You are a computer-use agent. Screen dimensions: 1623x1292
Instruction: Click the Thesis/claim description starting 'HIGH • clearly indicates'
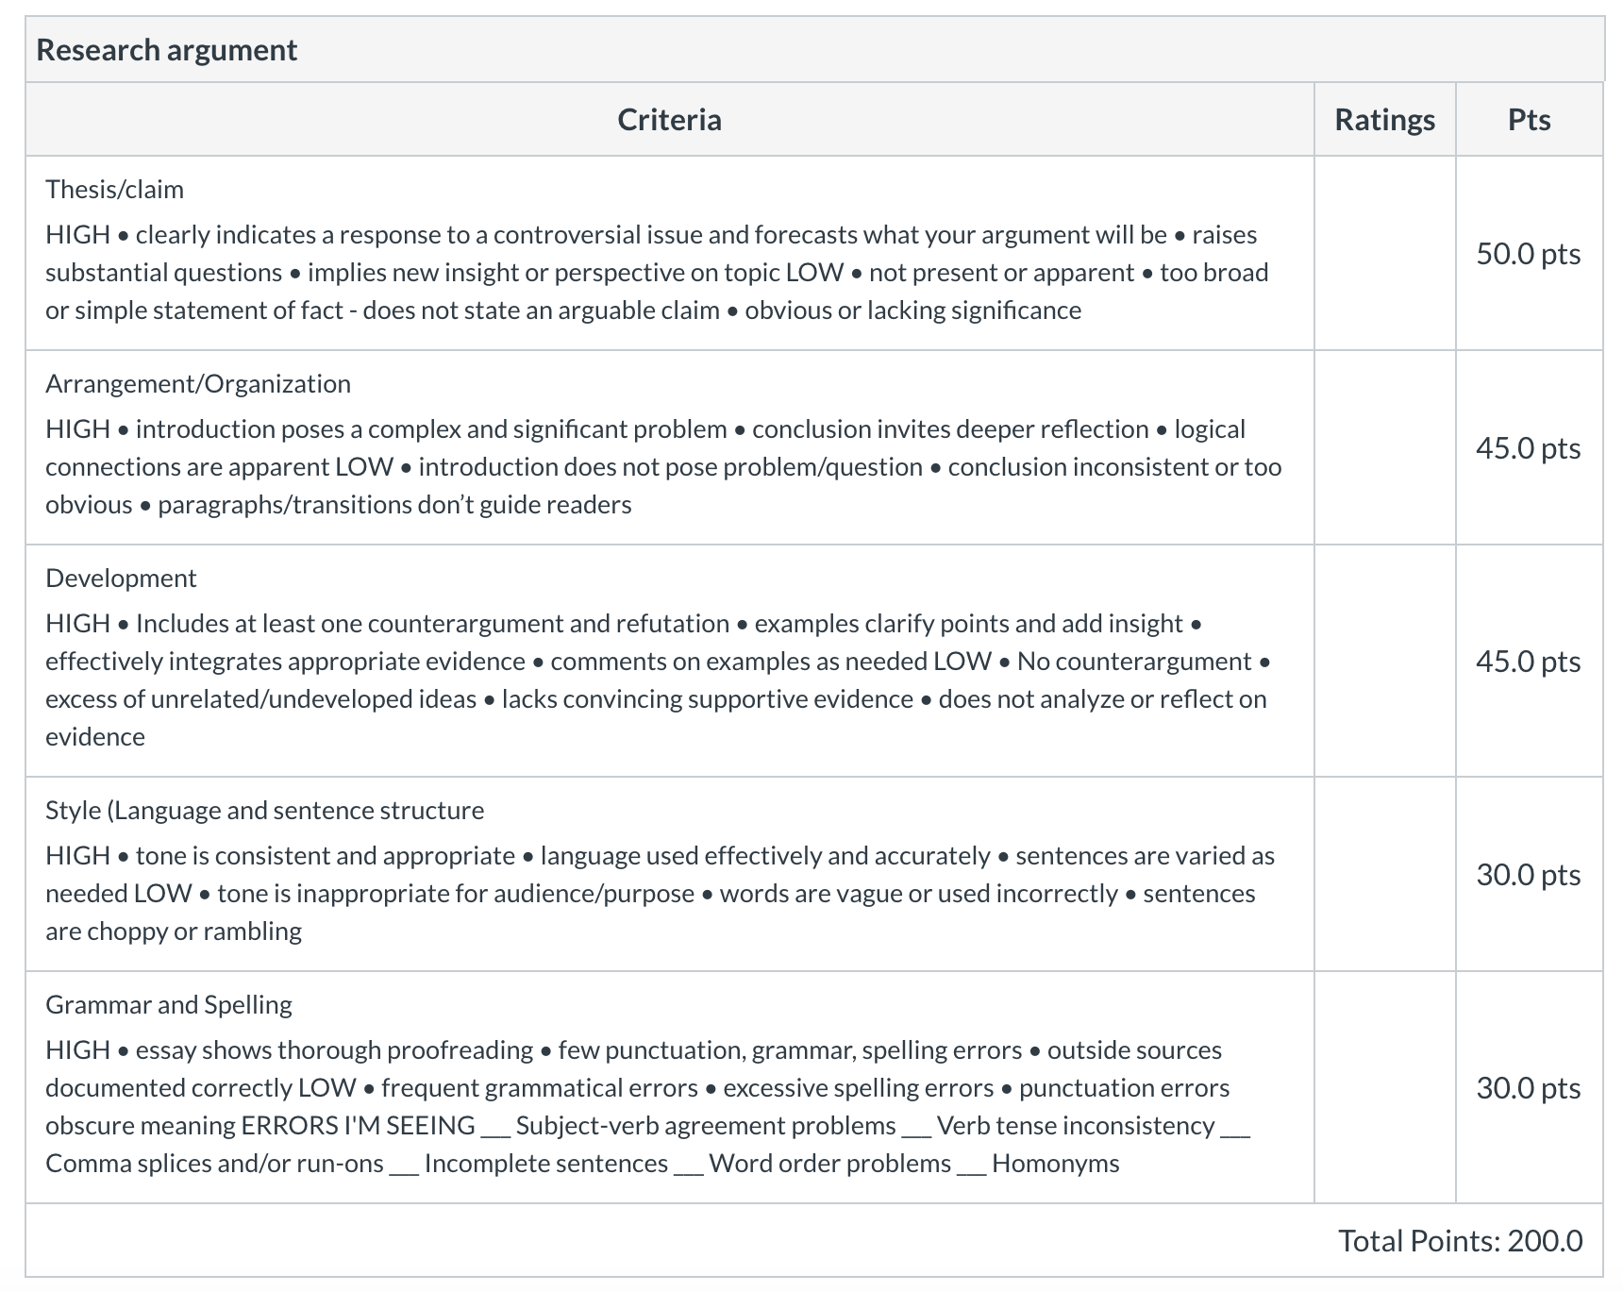coord(658,273)
